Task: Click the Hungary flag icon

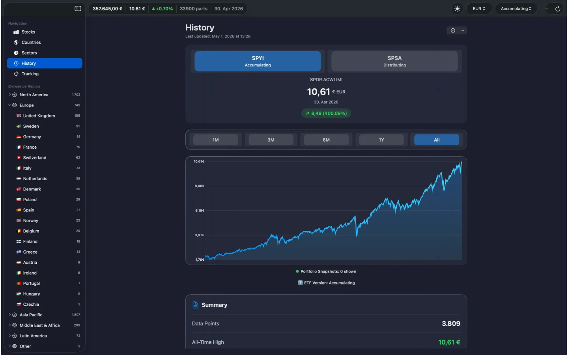Action: coord(19,294)
